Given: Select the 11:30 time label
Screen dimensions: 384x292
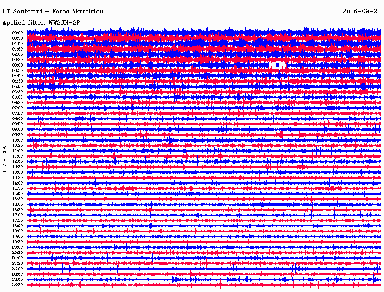Looking at the screenshot, I should 17,156.
